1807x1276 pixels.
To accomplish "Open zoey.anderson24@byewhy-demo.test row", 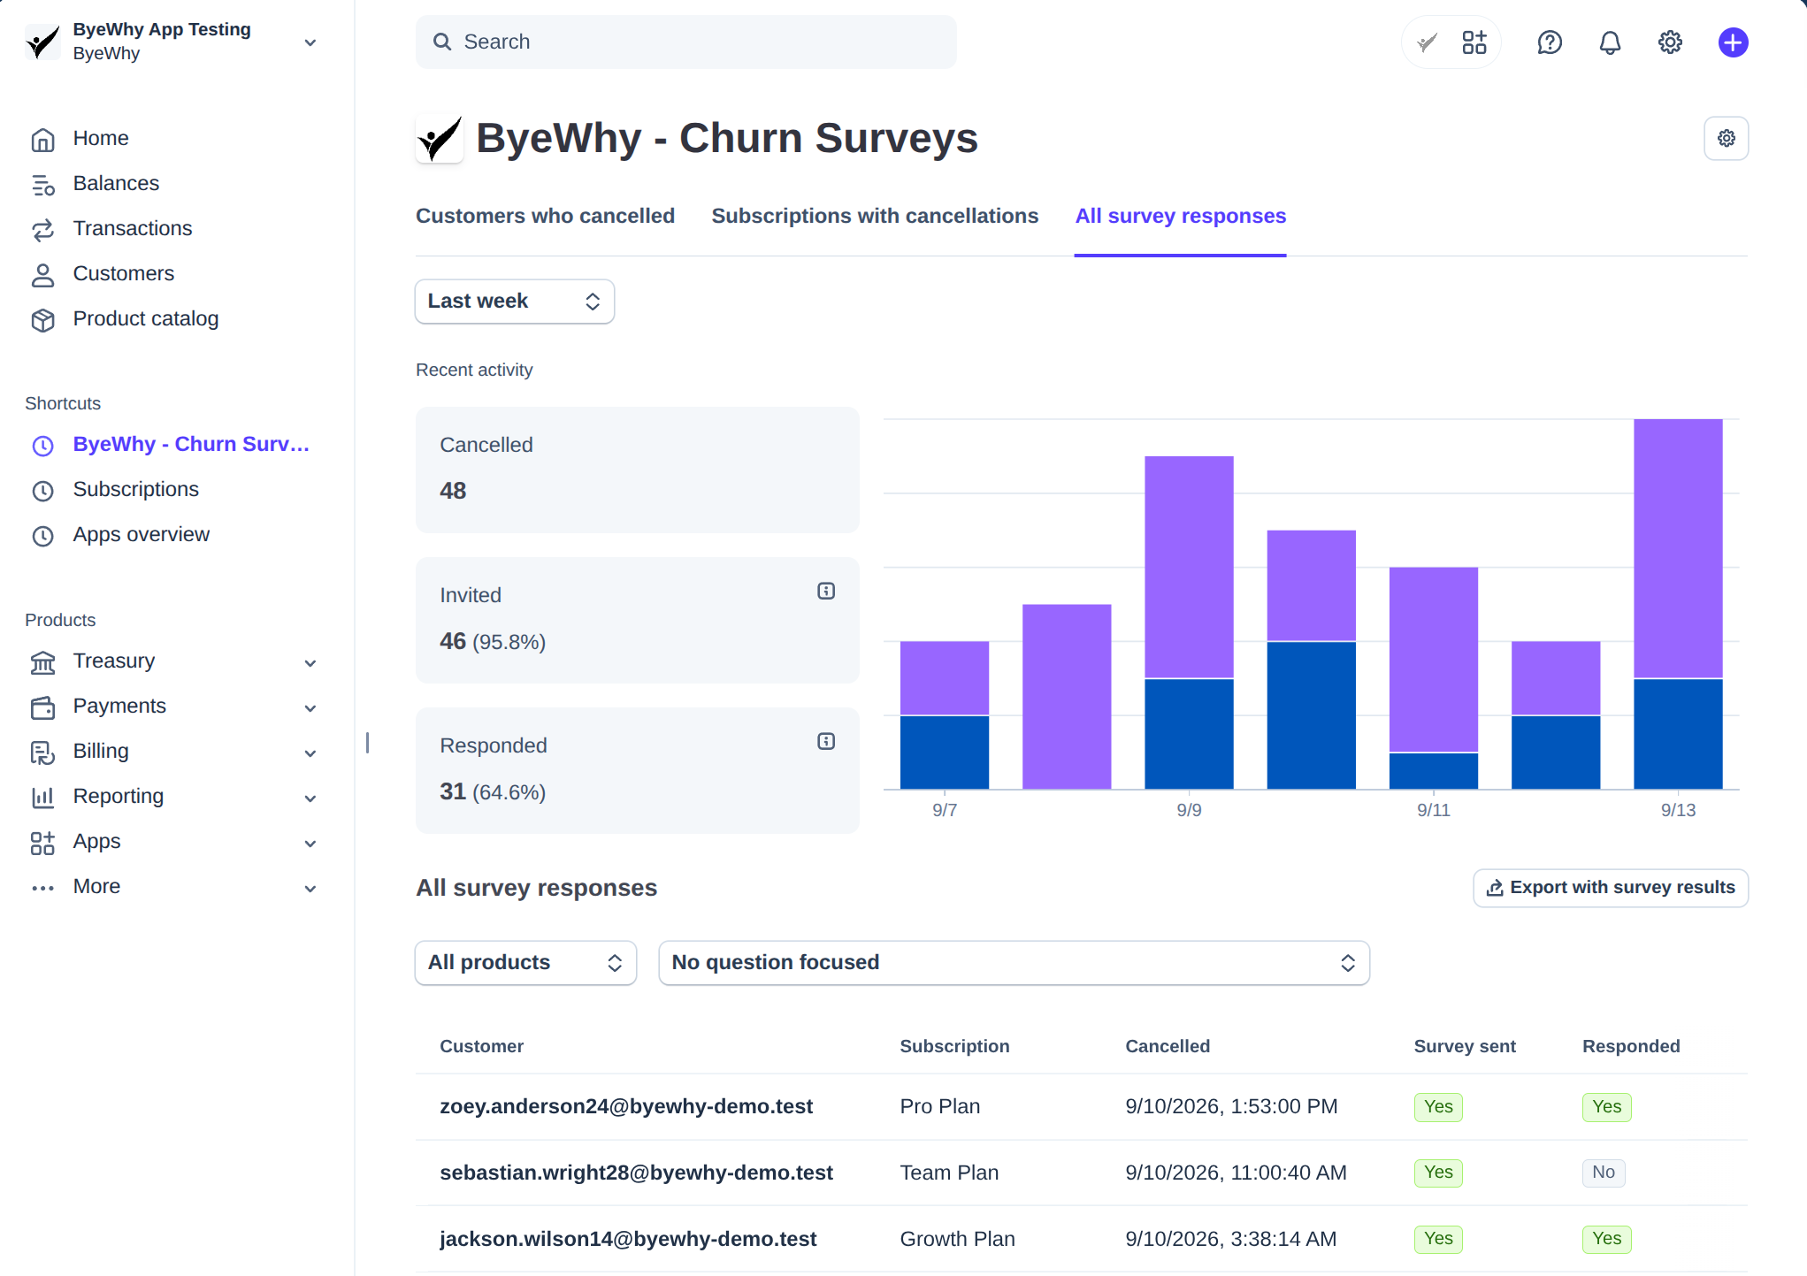I will click(1081, 1107).
